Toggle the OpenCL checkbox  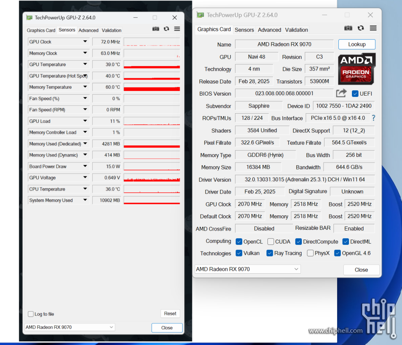pos(239,242)
